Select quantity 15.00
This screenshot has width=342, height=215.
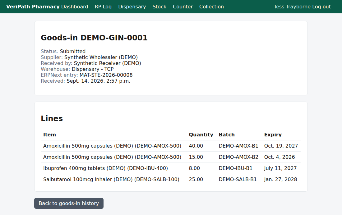(196, 157)
